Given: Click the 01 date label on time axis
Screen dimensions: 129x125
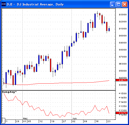Looking at the screenshot, I should pyautogui.click(x=25, y=121).
